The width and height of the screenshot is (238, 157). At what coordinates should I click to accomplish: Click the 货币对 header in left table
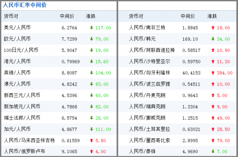coord(11,16)
